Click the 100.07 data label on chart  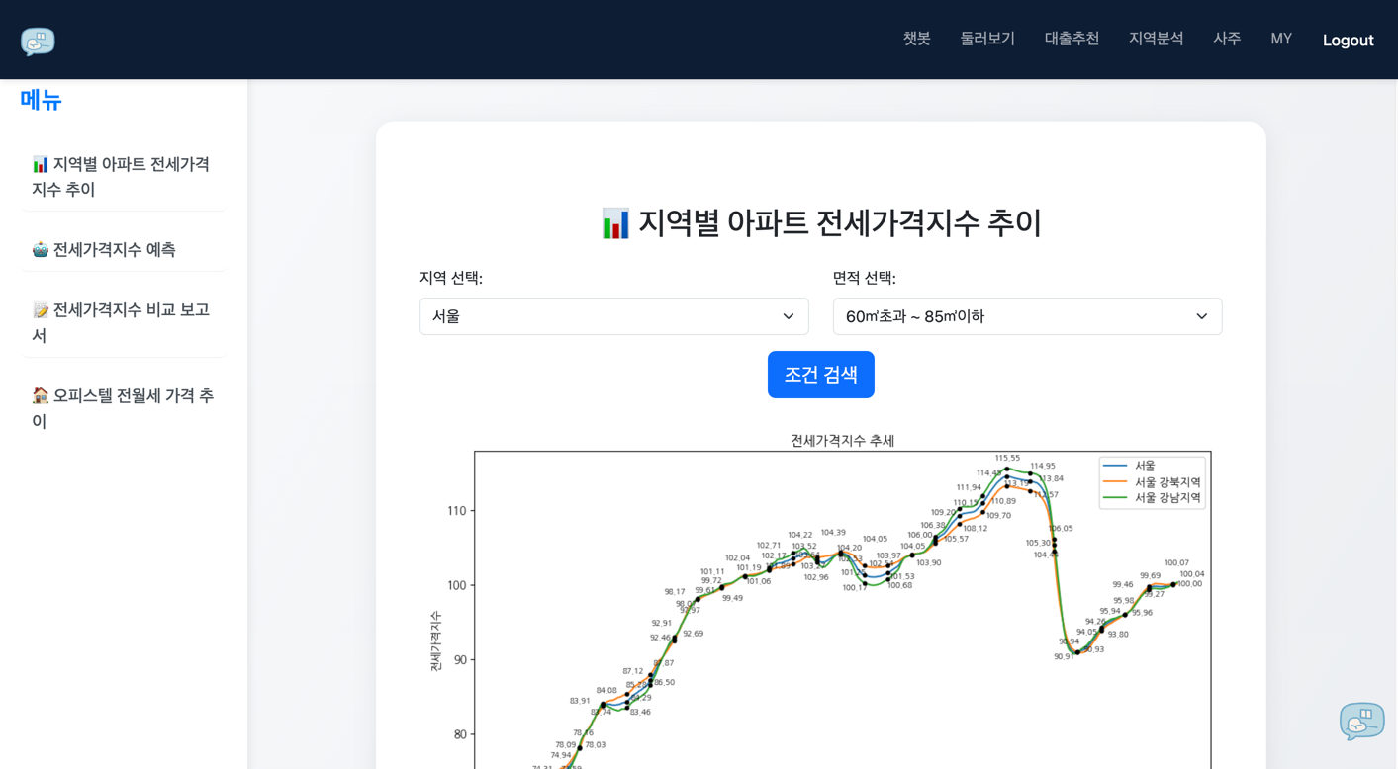pos(1177,562)
